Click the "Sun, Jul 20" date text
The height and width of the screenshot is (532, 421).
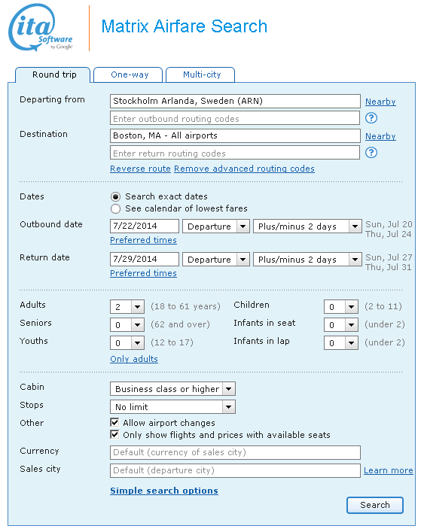(389, 224)
